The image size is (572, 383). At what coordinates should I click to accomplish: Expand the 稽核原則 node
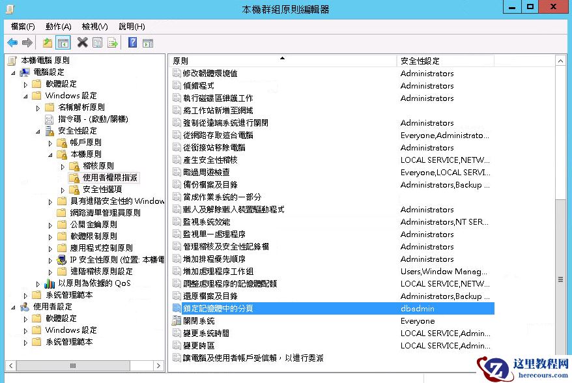tap(63, 167)
